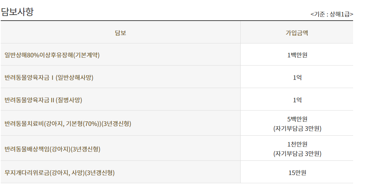Click the 가입금액 column header

[x=297, y=33]
